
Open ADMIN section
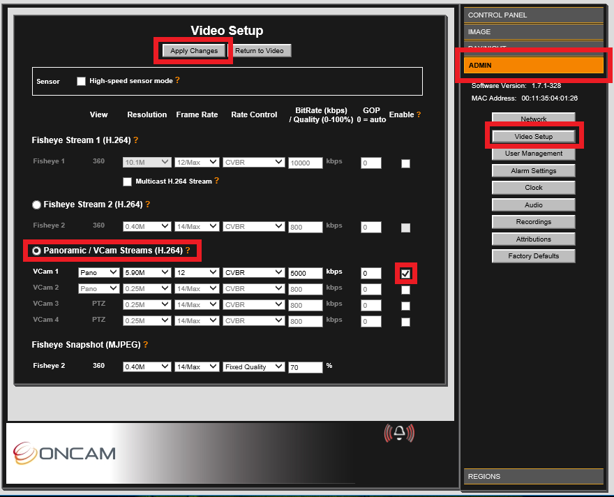(533, 66)
